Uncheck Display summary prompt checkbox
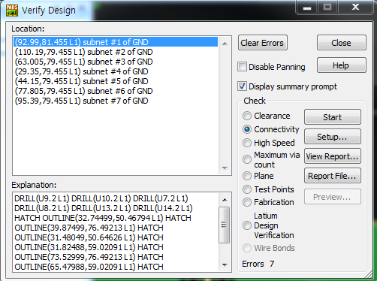Image resolution: width=377 pixels, height=281 pixels. [242, 86]
